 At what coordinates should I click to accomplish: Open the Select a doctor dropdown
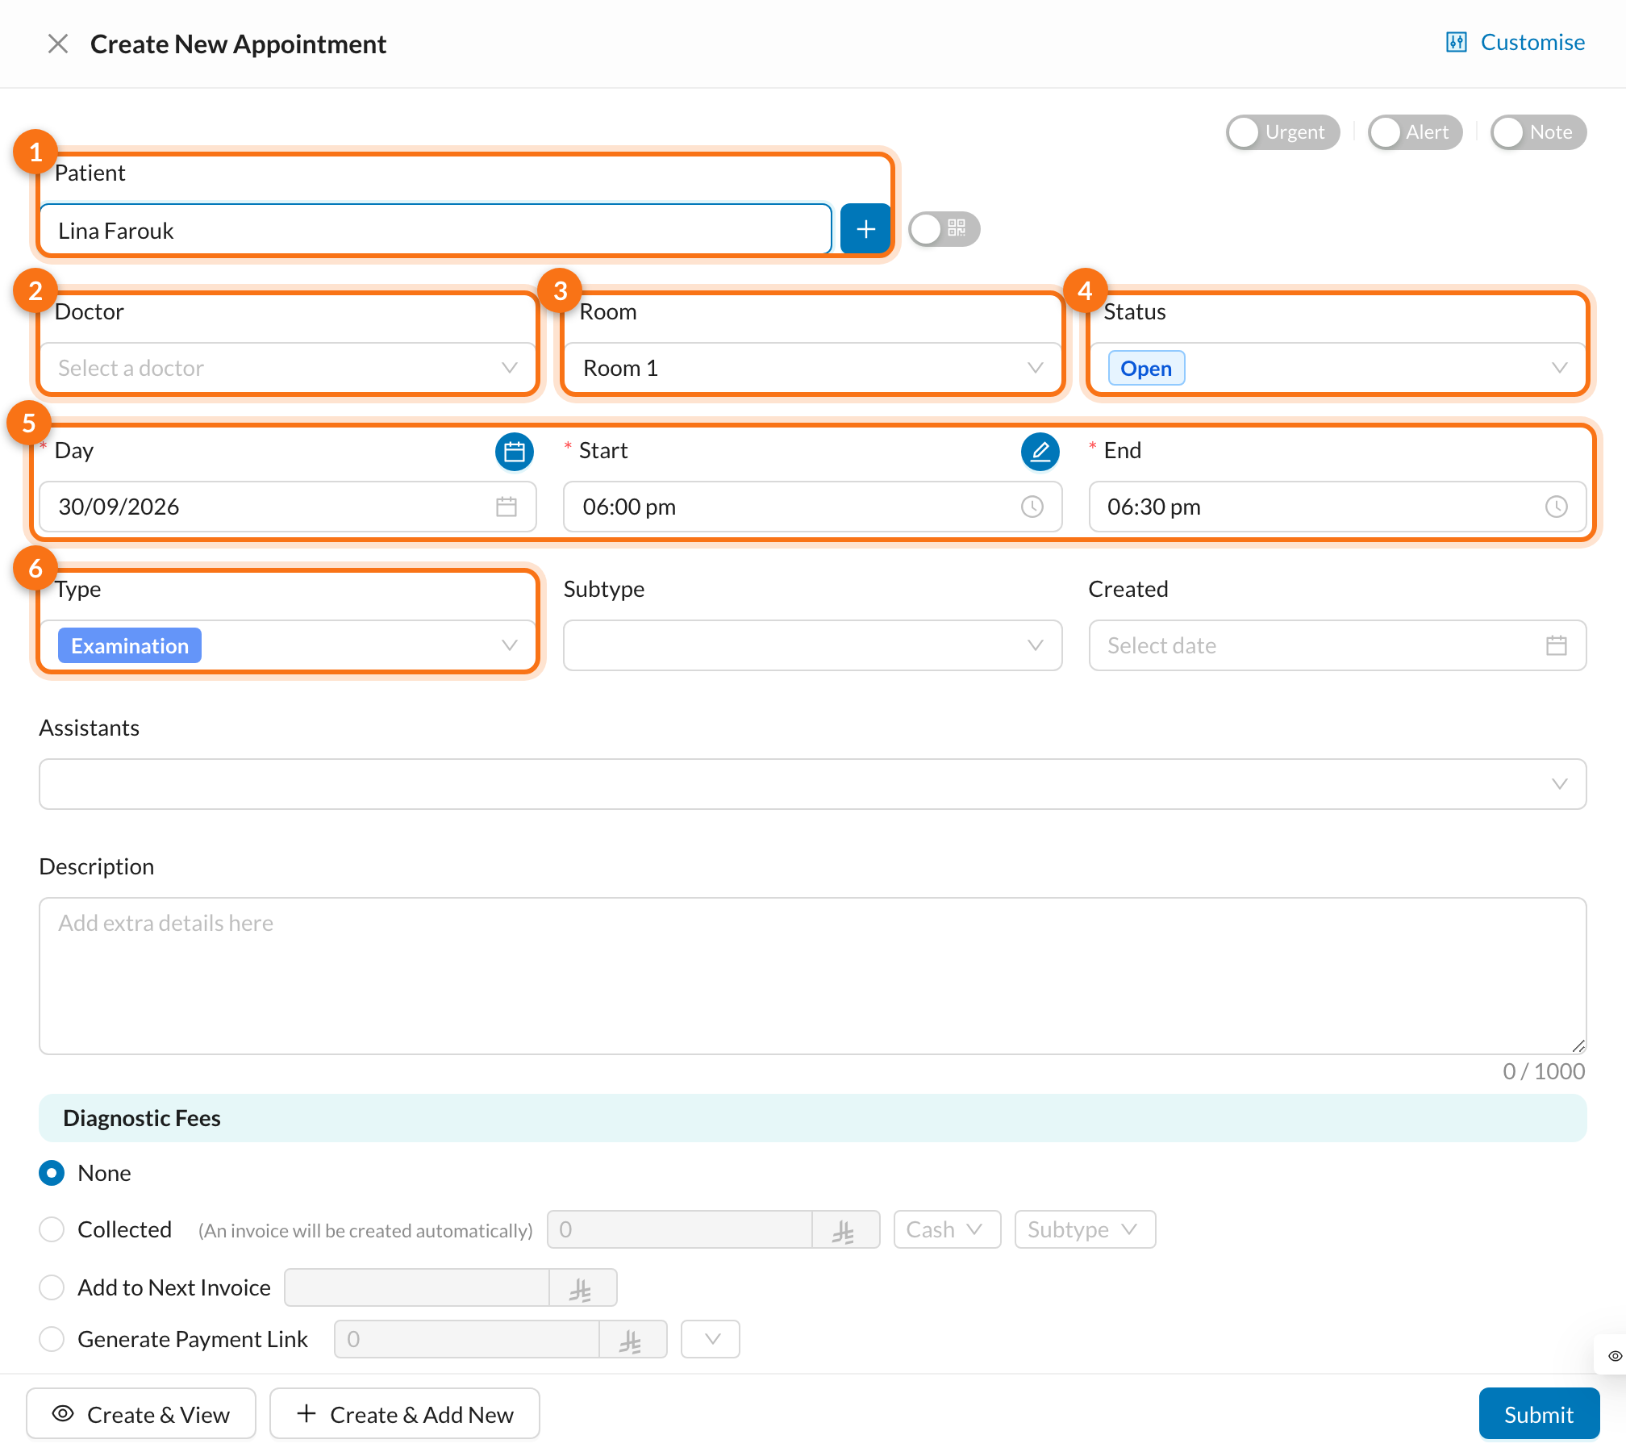click(288, 368)
